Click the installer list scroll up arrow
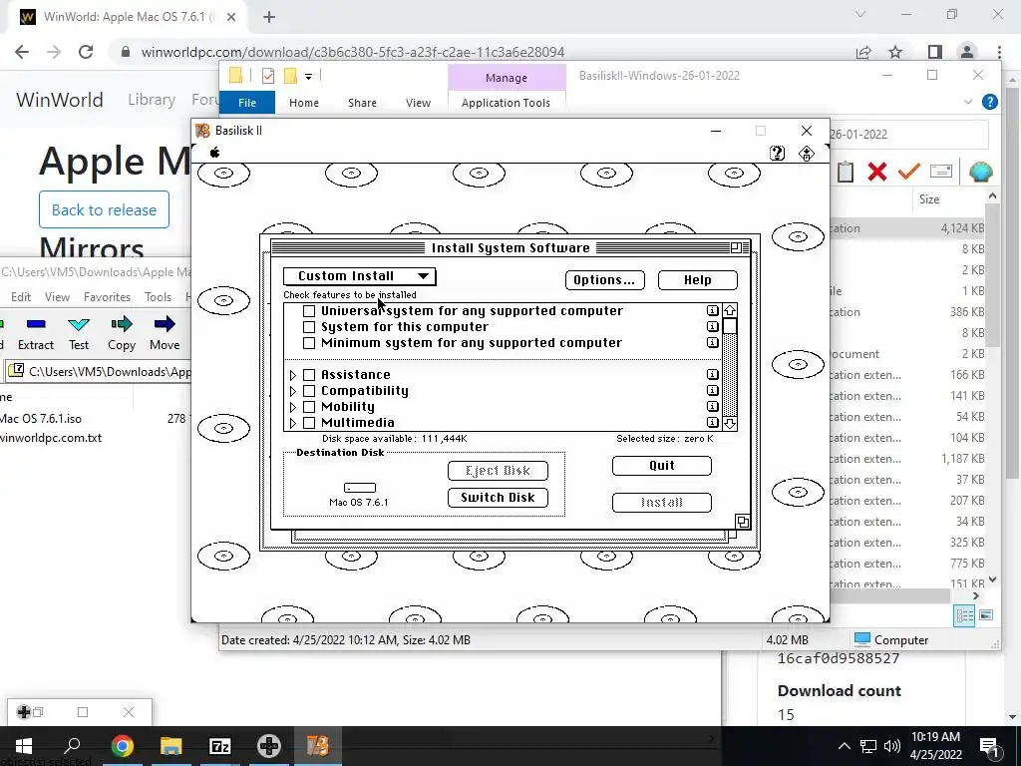This screenshot has width=1021, height=766. click(729, 311)
